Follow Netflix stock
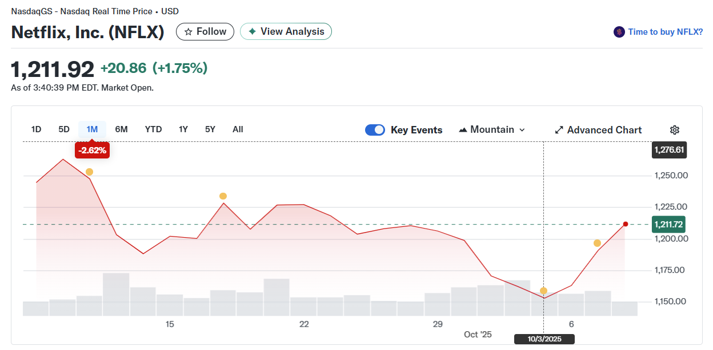 (205, 31)
